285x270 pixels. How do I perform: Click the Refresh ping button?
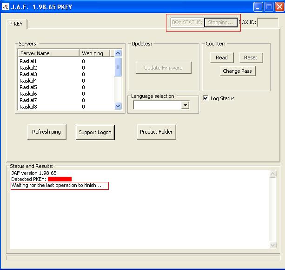(46, 132)
